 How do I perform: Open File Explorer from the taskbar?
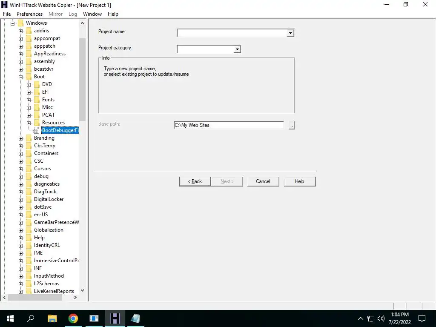(52, 318)
